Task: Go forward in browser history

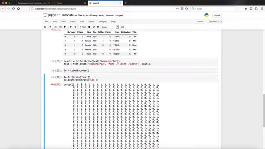Action: pyautogui.click(x=8, y=9)
